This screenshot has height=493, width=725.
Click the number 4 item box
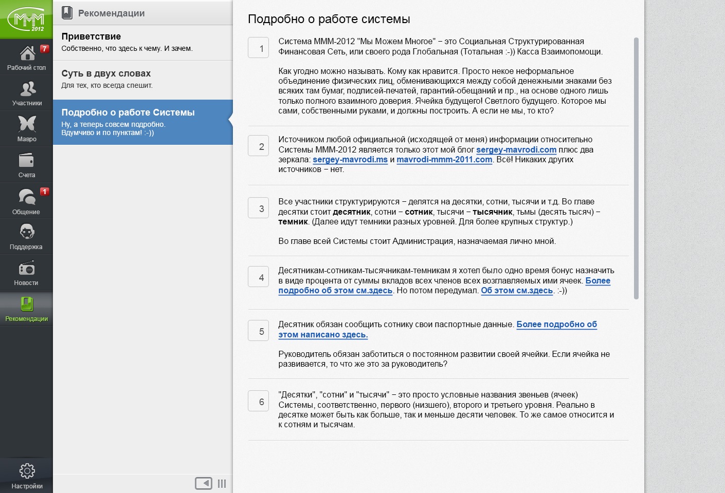coord(259,277)
